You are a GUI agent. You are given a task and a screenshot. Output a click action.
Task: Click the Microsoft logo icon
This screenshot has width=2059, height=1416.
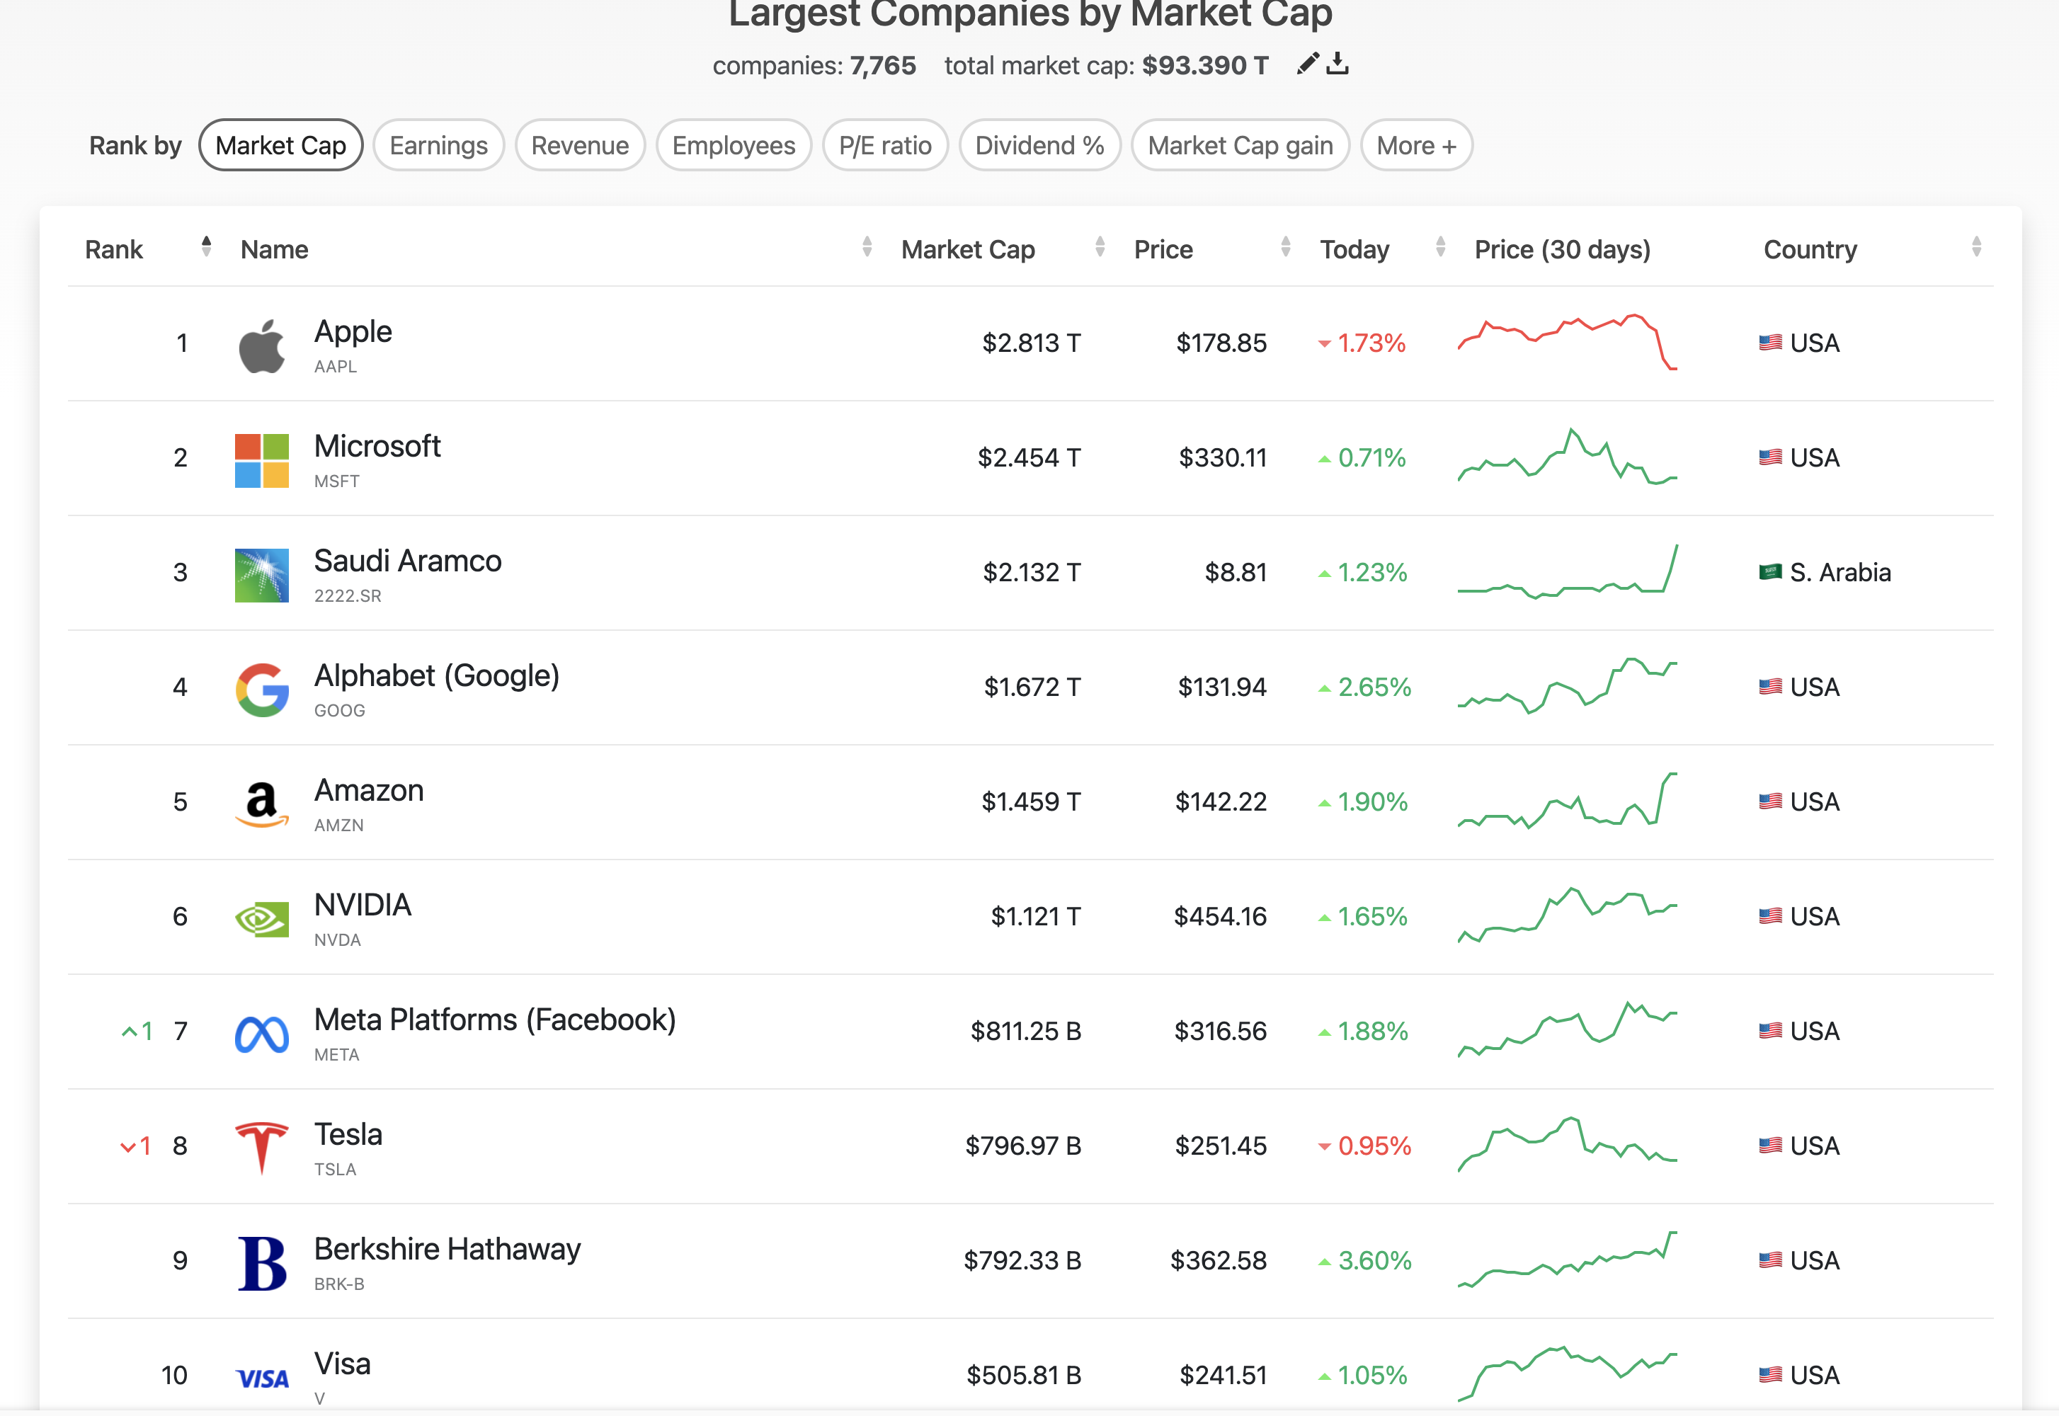click(262, 460)
